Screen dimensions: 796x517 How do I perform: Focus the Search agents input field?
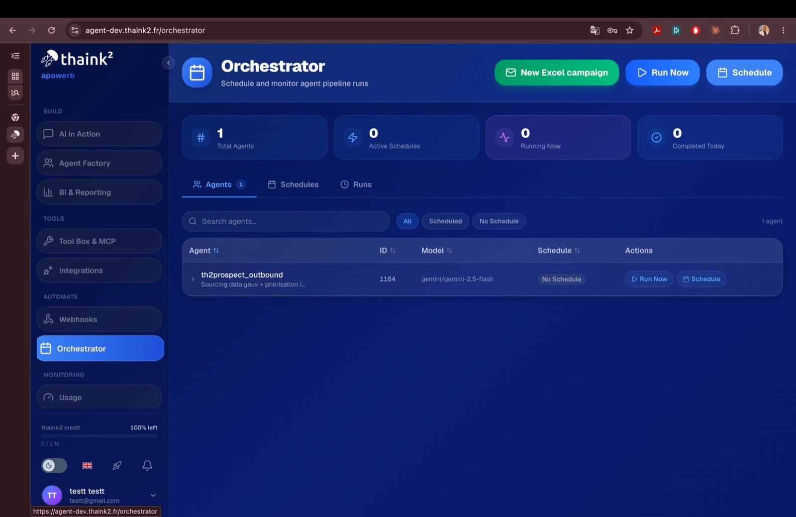click(286, 221)
